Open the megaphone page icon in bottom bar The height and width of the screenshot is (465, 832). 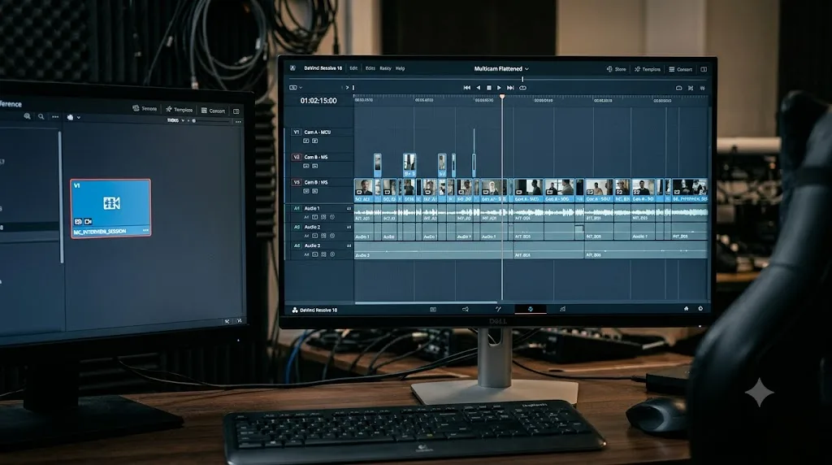pyautogui.click(x=466, y=309)
